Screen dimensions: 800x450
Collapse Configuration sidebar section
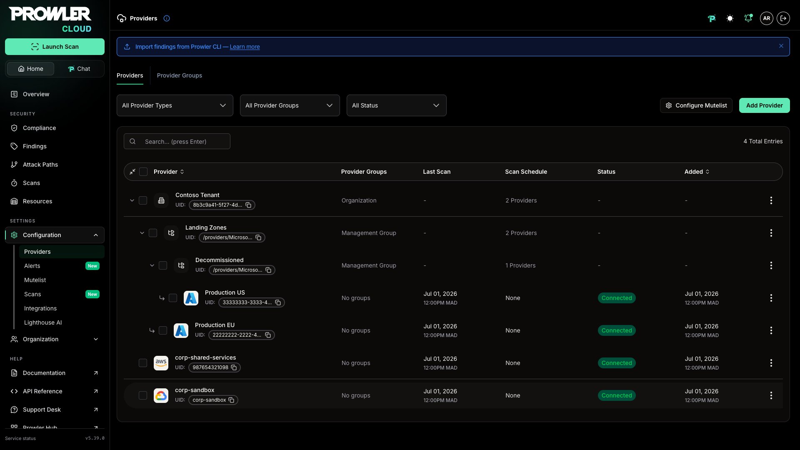pos(55,235)
